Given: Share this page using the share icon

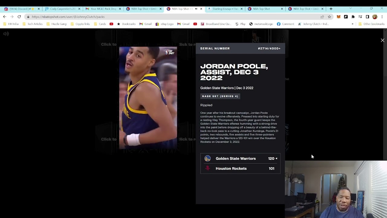Looking at the screenshot, I should click(322, 17).
